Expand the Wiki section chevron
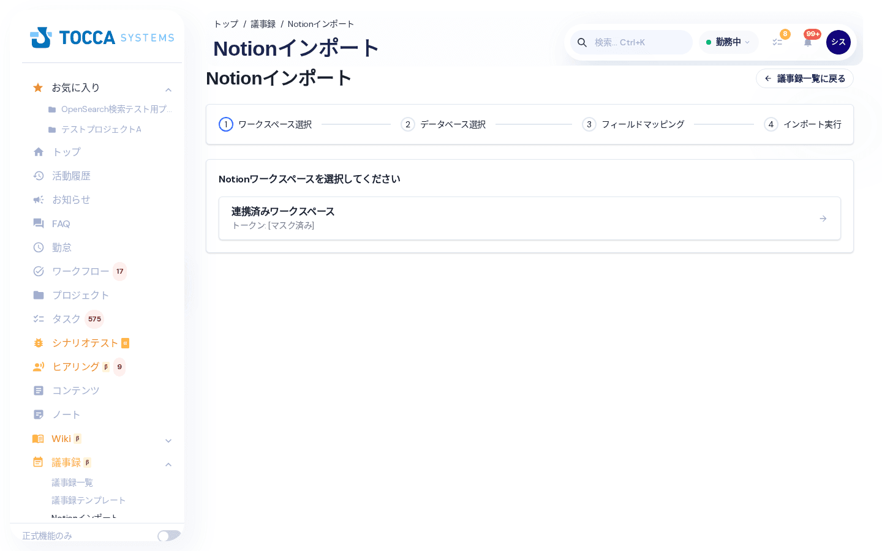This screenshot has height=551, width=882. (168, 441)
